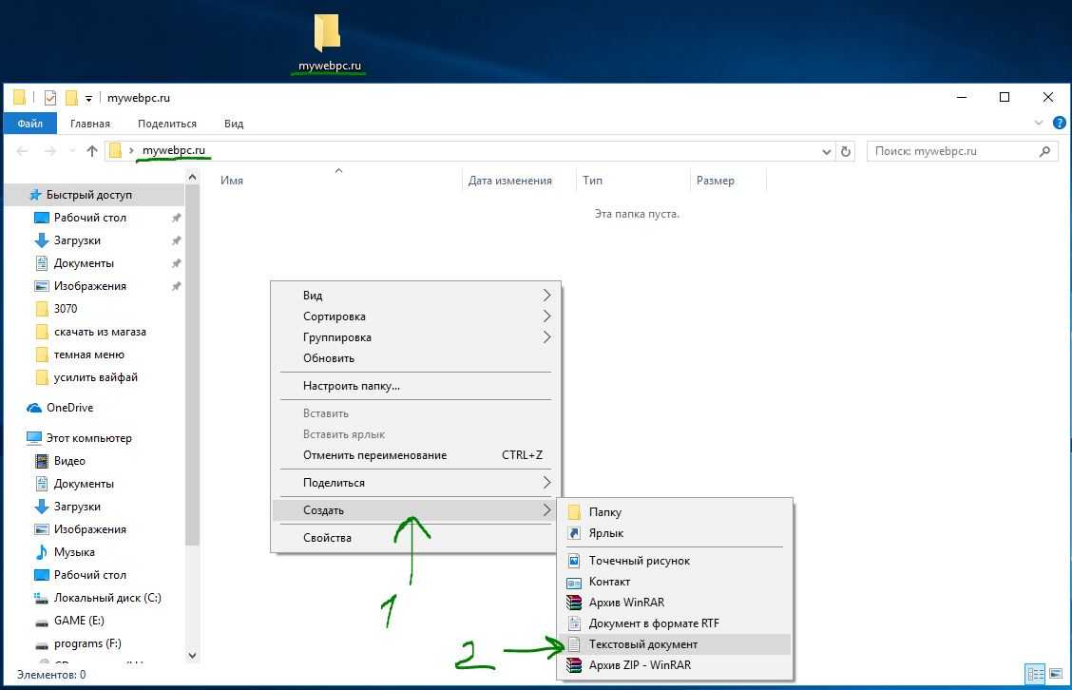This screenshot has width=1072, height=690.
Task: Click the 'Контакт' contact icon entry
Action: (x=573, y=582)
